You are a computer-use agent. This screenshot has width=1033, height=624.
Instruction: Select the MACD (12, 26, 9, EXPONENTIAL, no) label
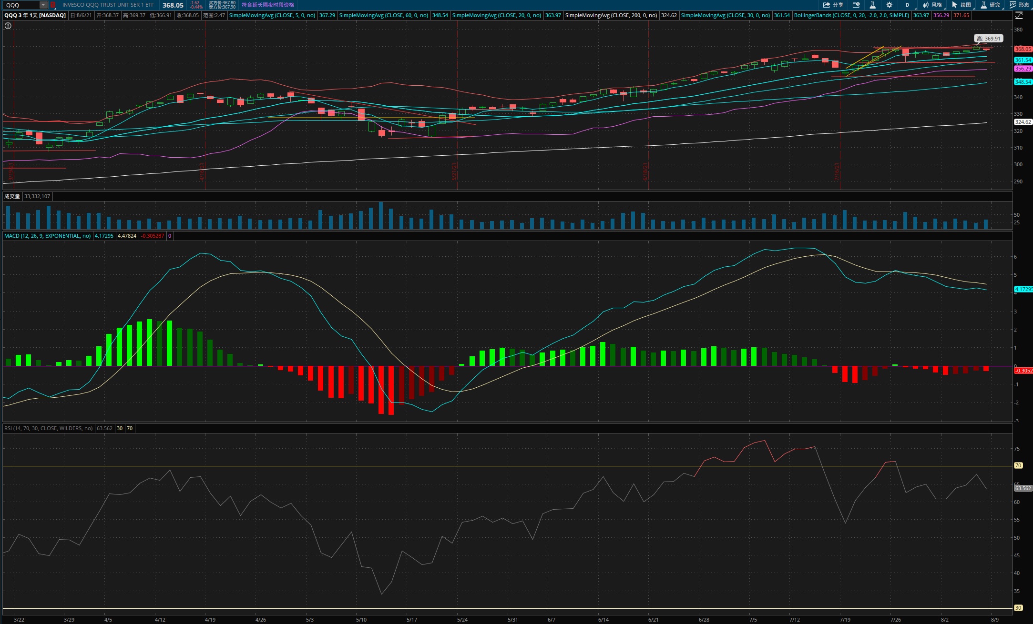(47, 236)
